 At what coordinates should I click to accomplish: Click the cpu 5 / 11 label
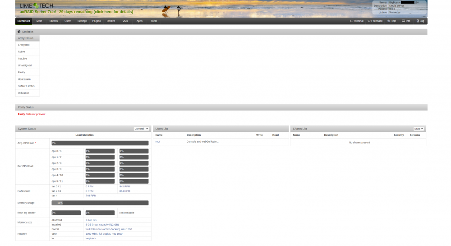(57, 181)
